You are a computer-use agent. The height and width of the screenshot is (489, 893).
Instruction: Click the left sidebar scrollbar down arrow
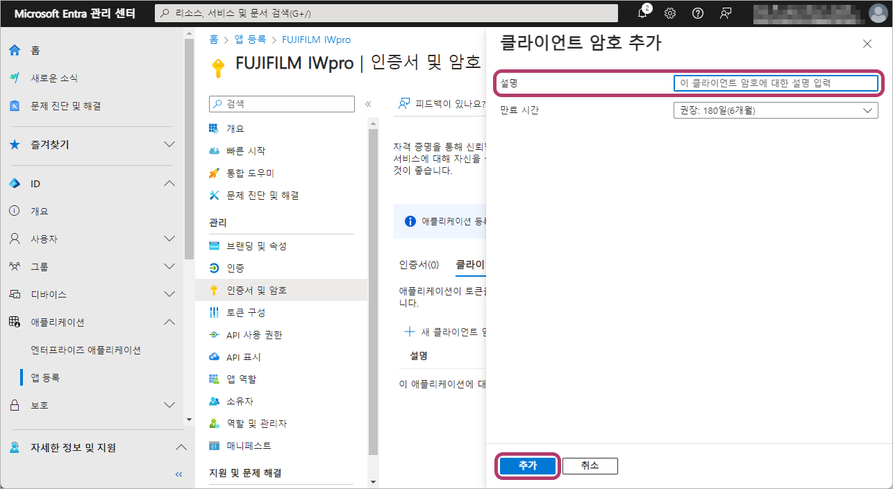coord(189,420)
